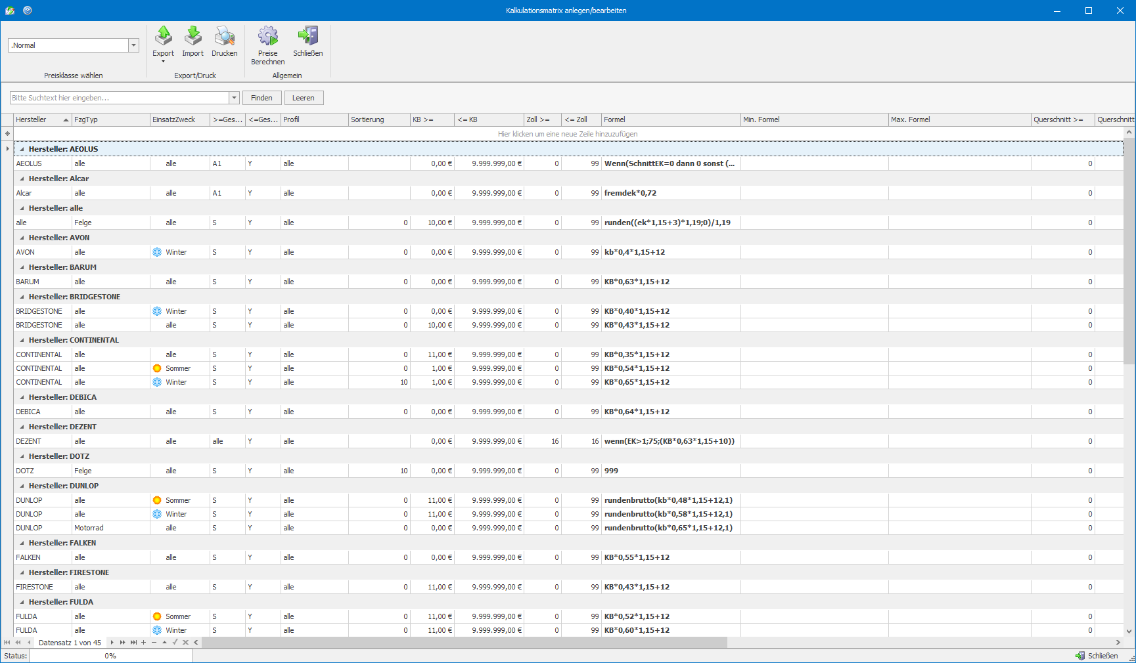
Task: Collapse the Hersteller: CONTINENTAL group
Action: pos(22,340)
